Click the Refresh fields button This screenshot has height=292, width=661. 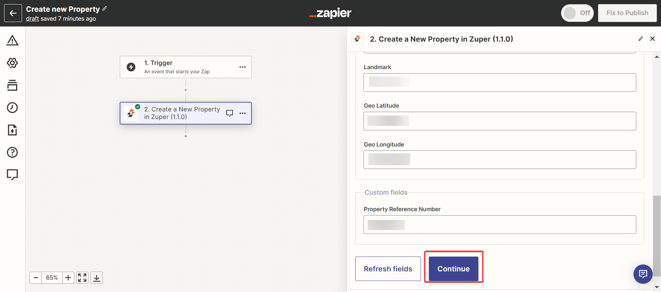tap(388, 269)
